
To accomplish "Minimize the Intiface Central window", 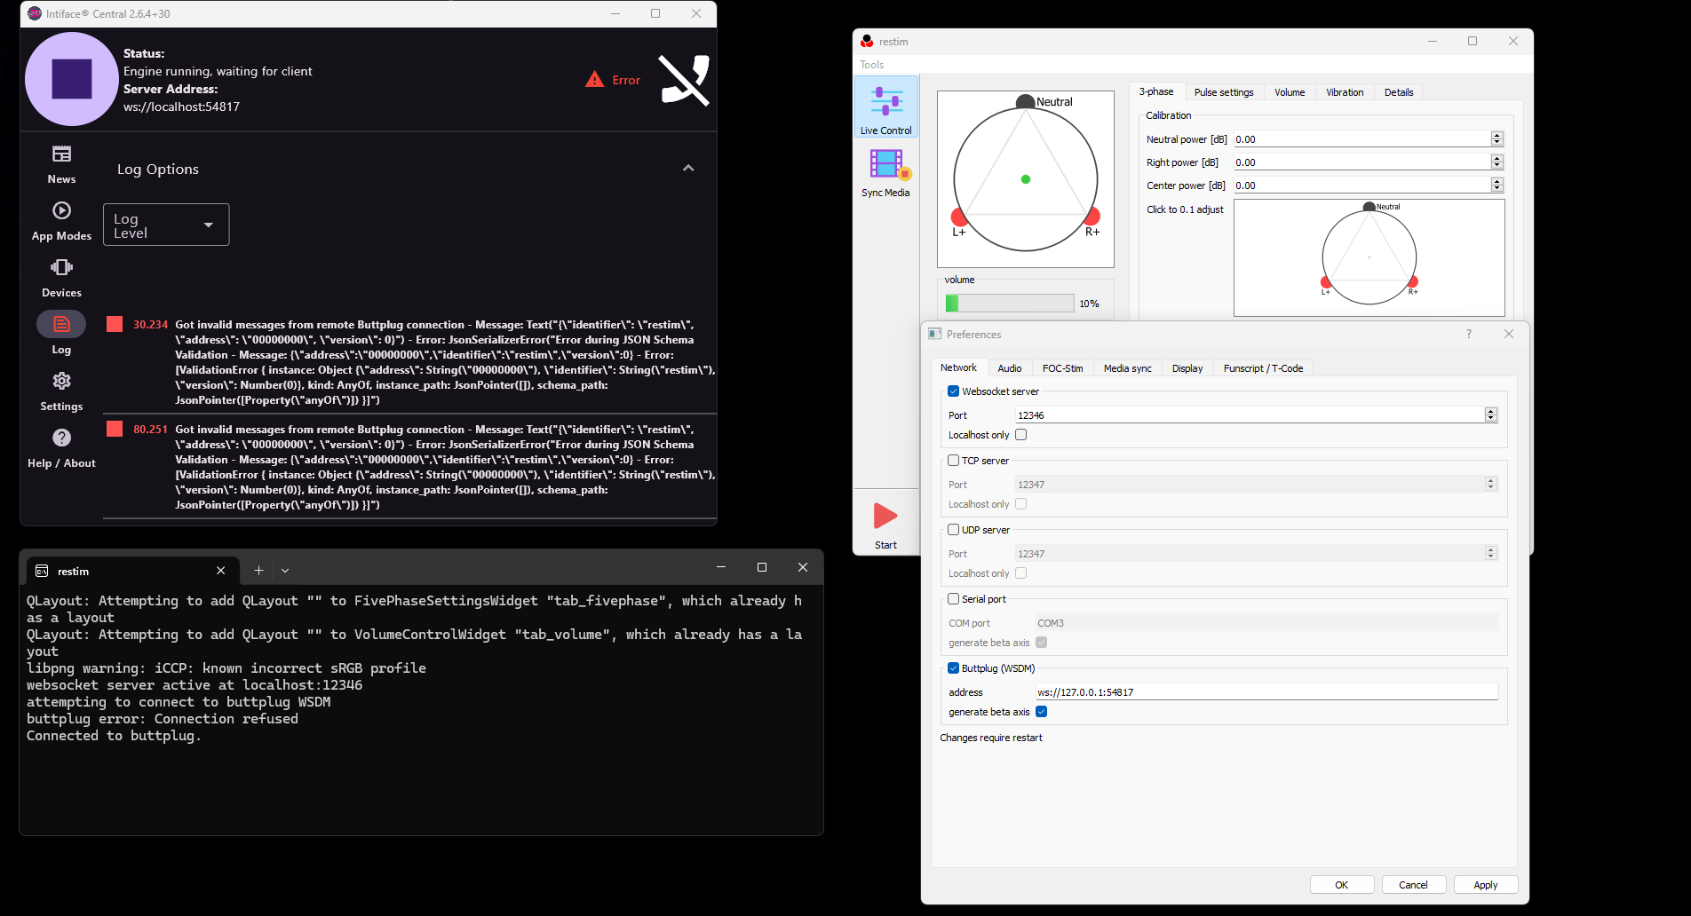I will (616, 13).
